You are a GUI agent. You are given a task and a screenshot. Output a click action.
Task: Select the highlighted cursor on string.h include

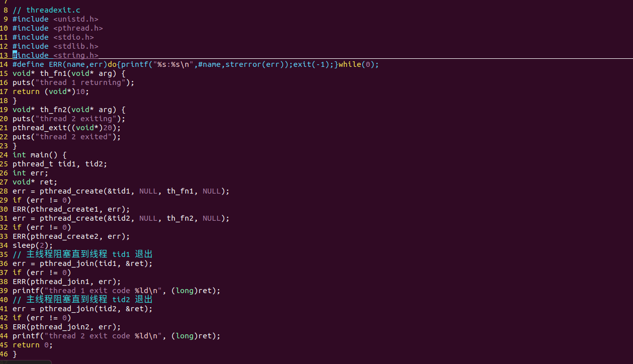[15, 55]
